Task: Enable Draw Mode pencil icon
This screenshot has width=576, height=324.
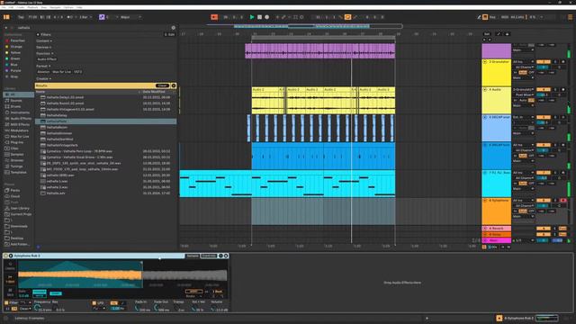Action: click(x=479, y=17)
